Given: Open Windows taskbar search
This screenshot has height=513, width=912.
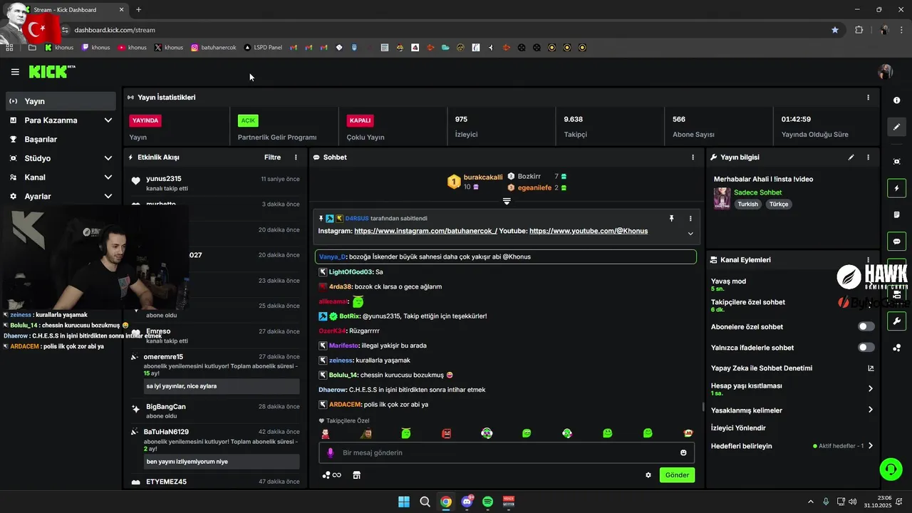Looking at the screenshot, I should 425,502.
